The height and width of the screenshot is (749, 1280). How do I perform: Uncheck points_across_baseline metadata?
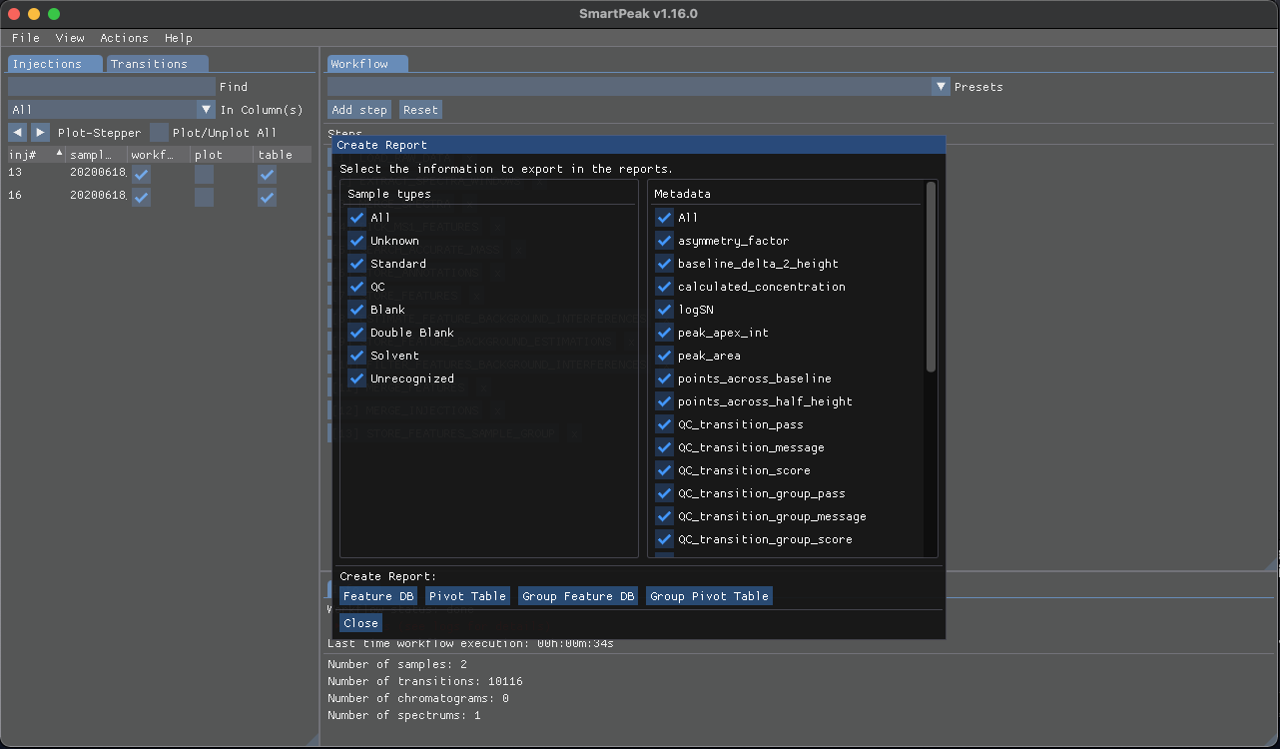[664, 378]
